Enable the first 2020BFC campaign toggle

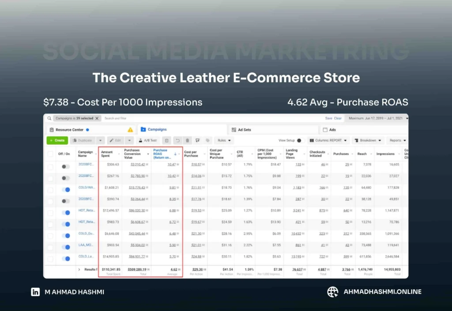(66, 167)
